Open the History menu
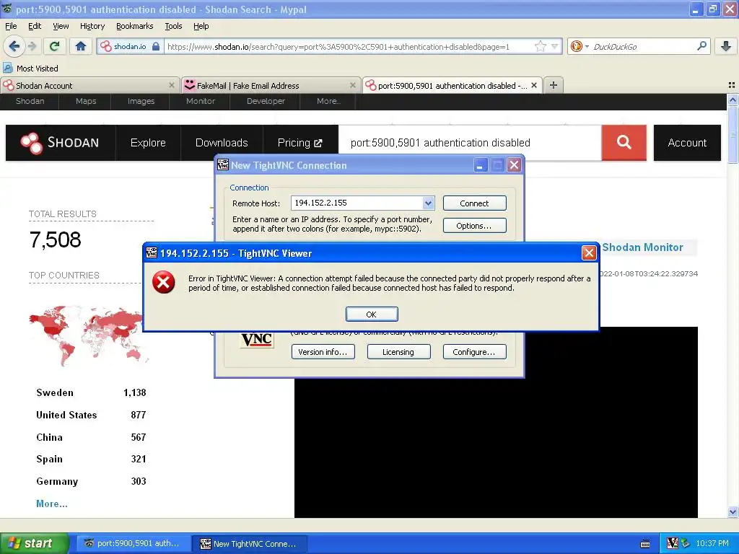Screen dimensions: 739x554 [92, 26]
